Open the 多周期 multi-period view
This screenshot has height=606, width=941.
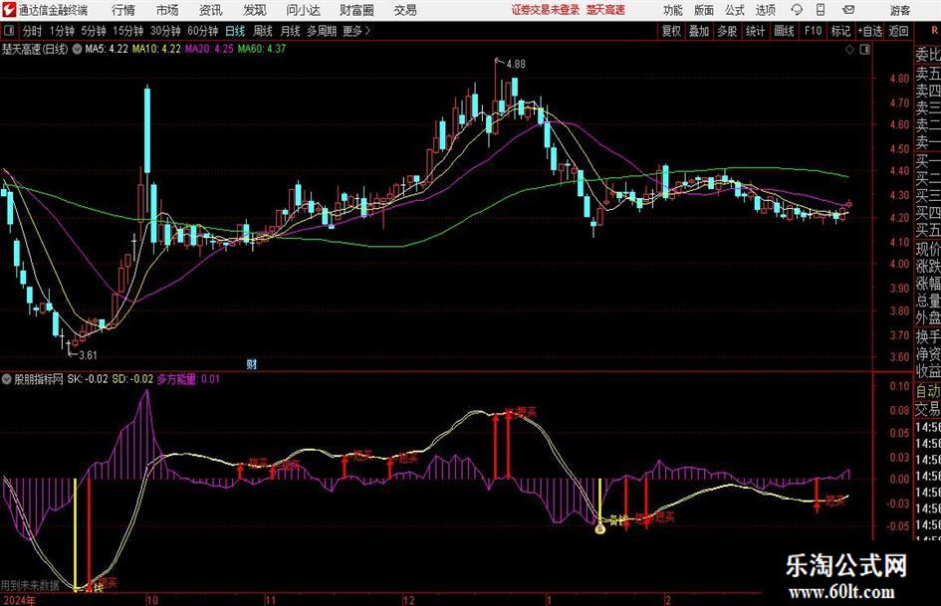point(321,31)
